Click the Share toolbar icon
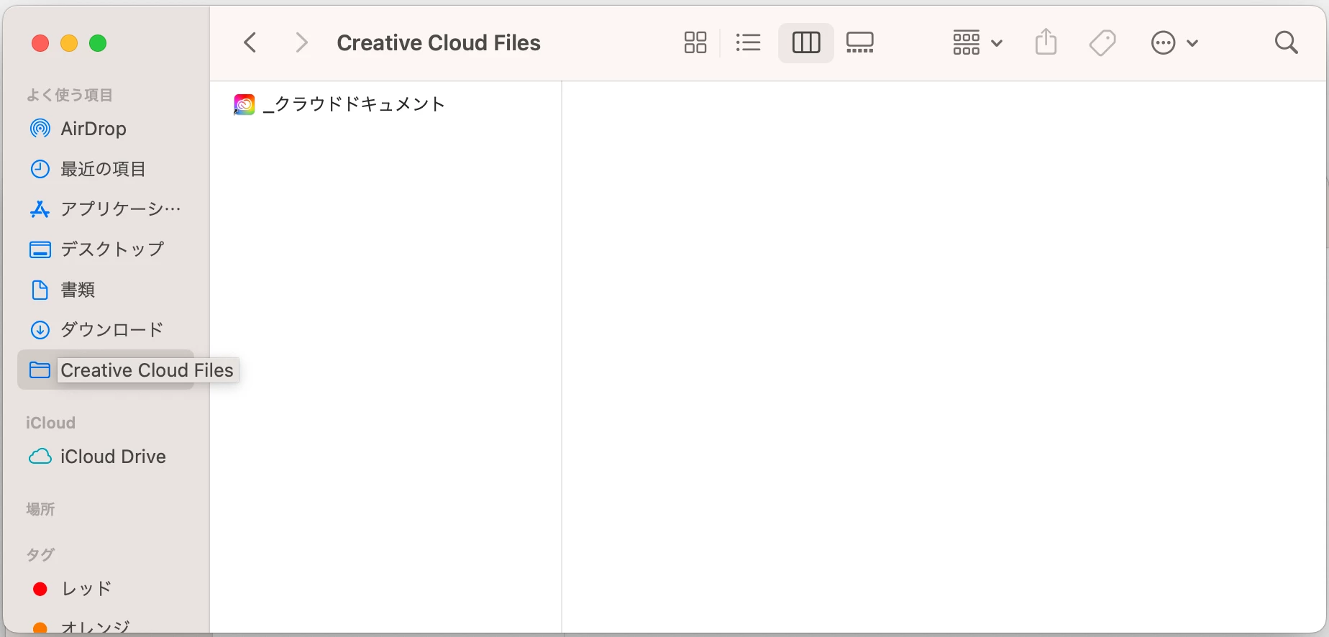This screenshot has height=637, width=1329. click(1046, 42)
